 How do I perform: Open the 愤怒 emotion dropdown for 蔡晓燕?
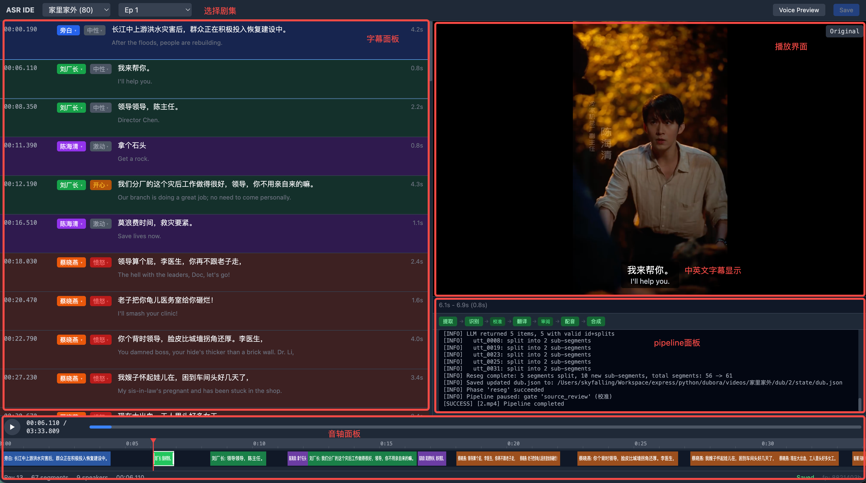pos(100,262)
